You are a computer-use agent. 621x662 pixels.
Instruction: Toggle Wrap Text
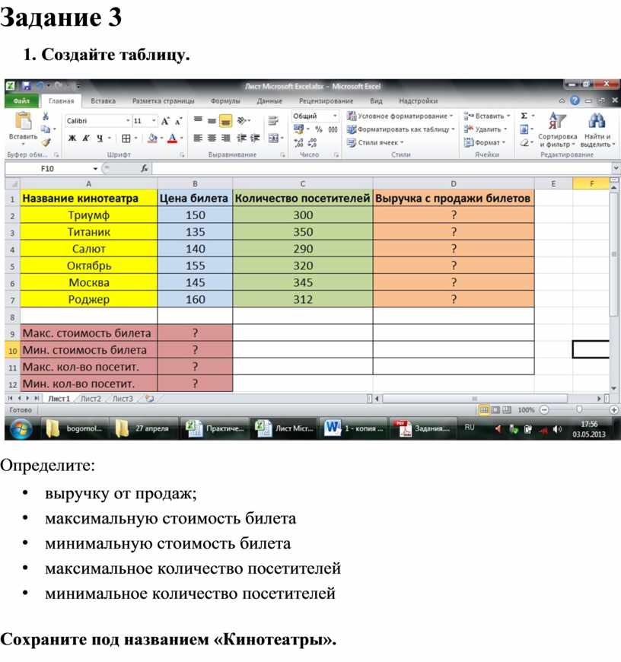point(273,121)
